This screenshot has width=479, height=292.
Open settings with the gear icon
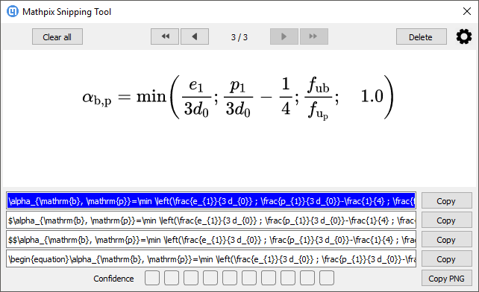coord(464,36)
